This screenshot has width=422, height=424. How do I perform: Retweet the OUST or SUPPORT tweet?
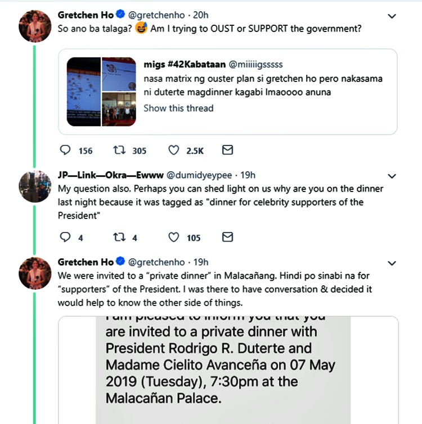[119, 150]
